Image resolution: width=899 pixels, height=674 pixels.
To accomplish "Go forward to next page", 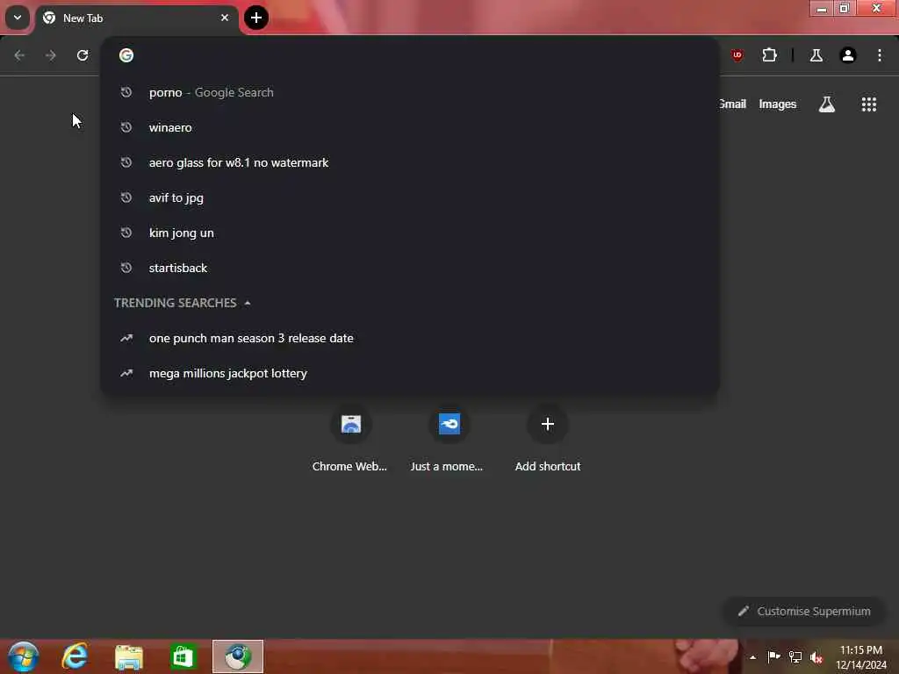I will click(x=51, y=55).
